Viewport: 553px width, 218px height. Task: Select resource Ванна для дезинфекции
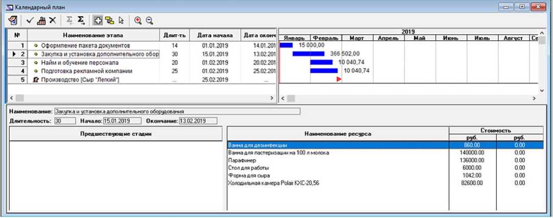click(385, 145)
